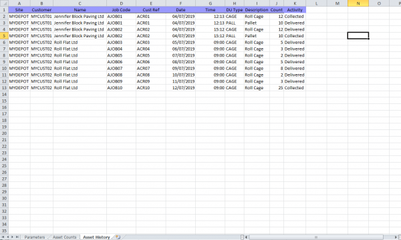Click the Cust Ref header cell
401x240 pixels.
151,10
